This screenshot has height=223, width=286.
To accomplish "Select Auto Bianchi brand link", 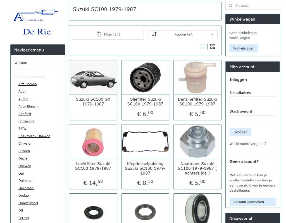I will click(28, 106).
